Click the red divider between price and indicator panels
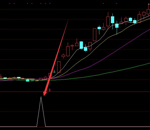The width and height of the screenshot is (150, 130). pos(75,92)
